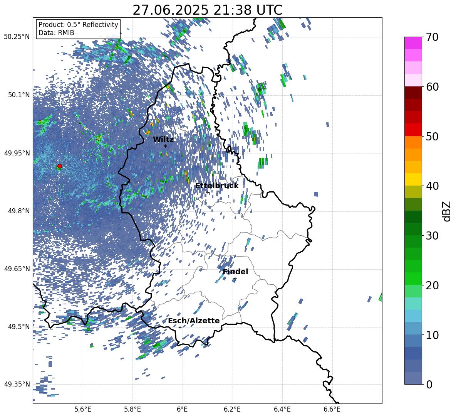Click the light blue 15 dBZ colorbar segment
This screenshot has width=456, height=417.
pyautogui.click(x=413, y=316)
